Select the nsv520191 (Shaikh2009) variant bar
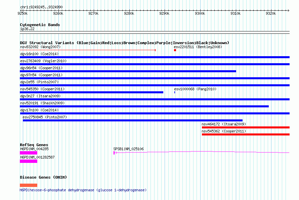Viewport: 299px width, 200px height. 144,106
